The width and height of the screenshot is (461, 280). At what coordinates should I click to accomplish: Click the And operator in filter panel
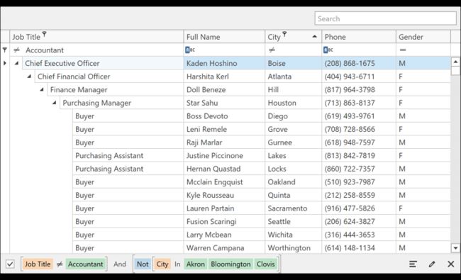point(120,264)
